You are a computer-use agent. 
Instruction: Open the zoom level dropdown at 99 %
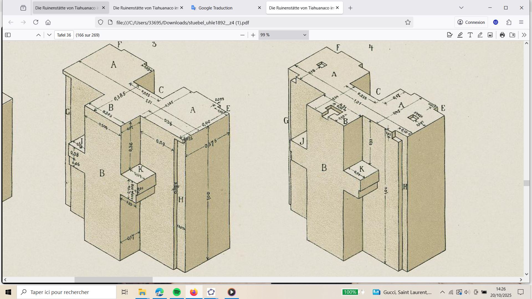tap(283, 35)
